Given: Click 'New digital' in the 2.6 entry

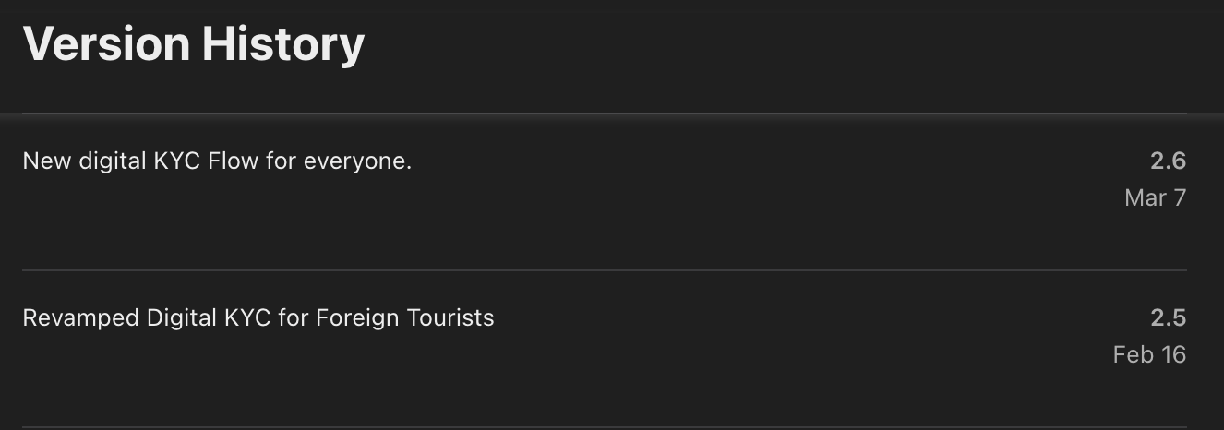Looking at the screenshot, I should 84,161.
